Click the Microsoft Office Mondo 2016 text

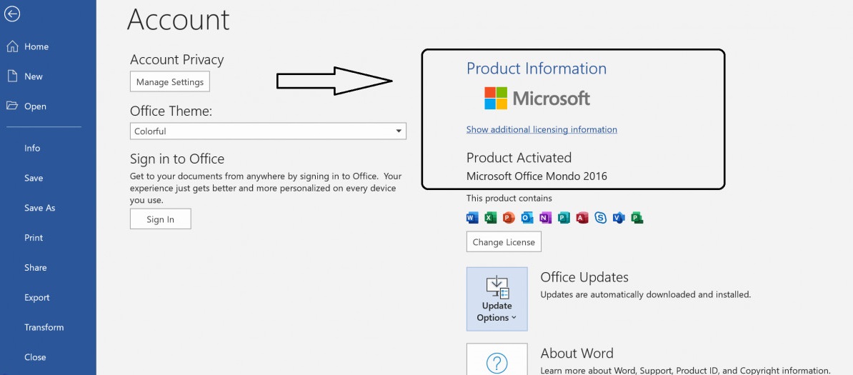point(537,176)
